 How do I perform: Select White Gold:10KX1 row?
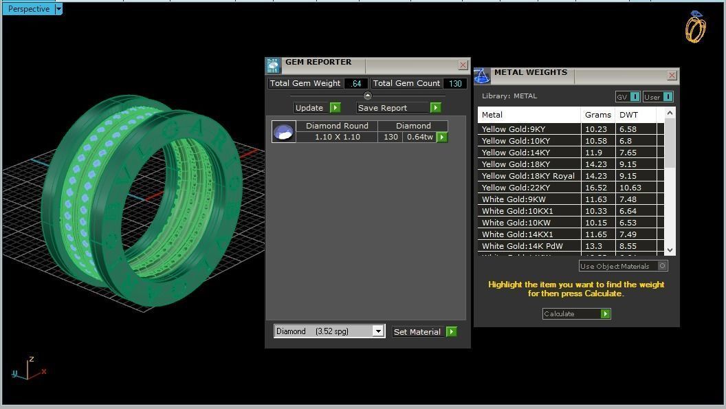[571, 211]
